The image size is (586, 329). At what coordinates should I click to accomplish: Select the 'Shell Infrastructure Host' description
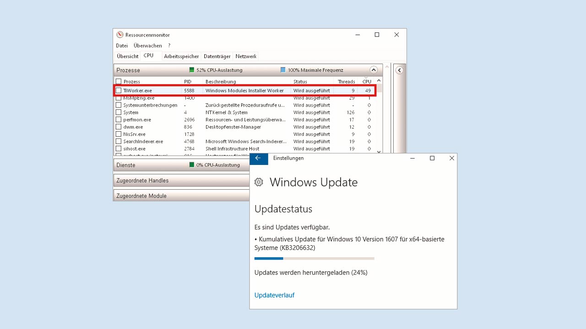tap(232, 149)
